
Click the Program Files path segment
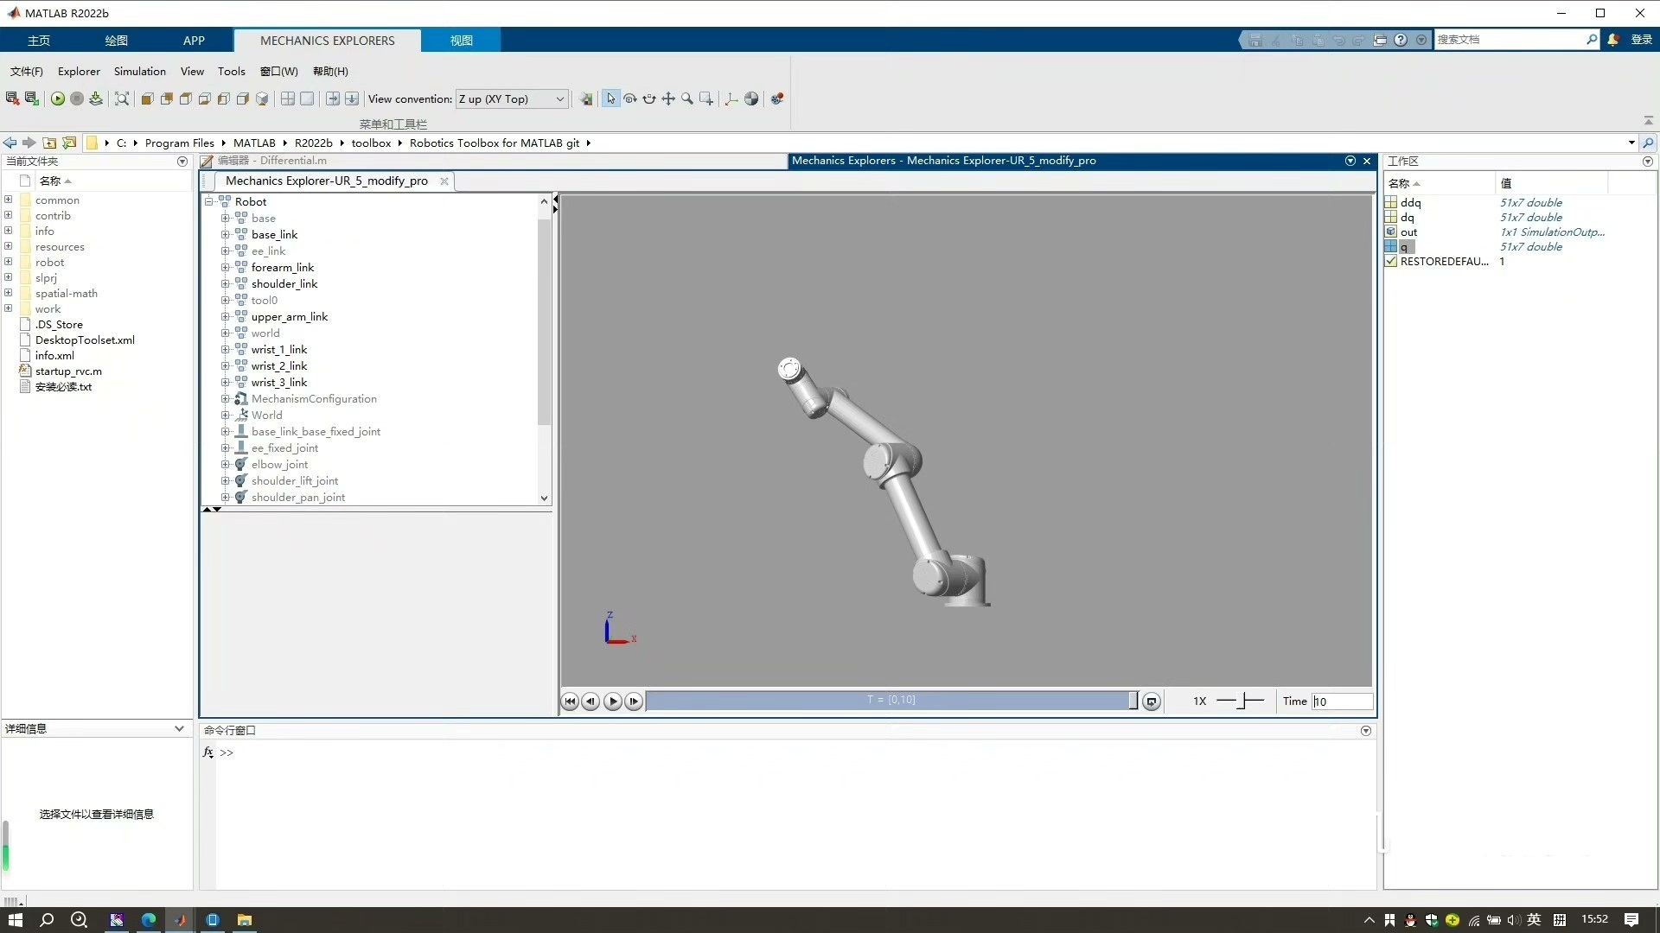click(180, 143)
